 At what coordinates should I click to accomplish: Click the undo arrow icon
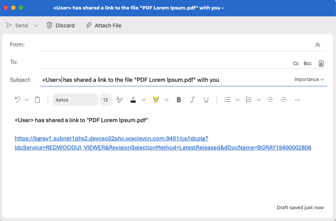click(x=18, y=99)
